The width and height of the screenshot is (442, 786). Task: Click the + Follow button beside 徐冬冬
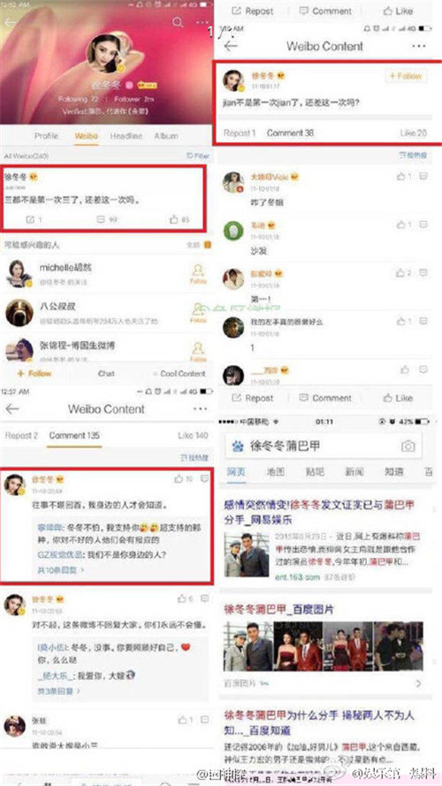(x=406, y=76)
